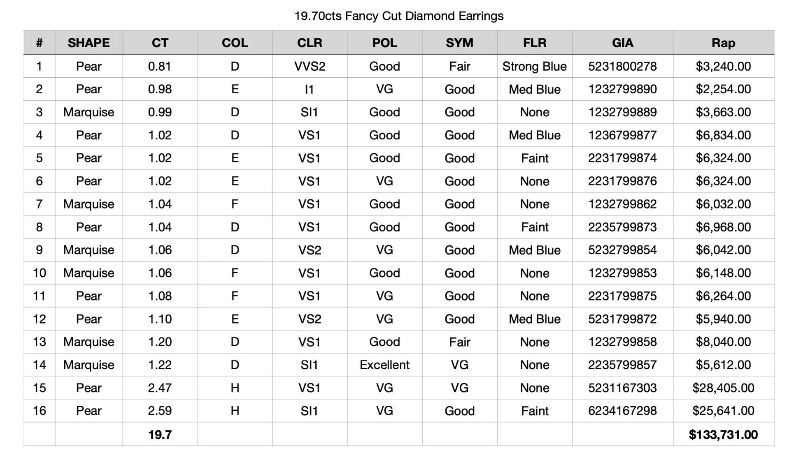This screenshot has width=801, height=460.
Task: Select the VVS2 clarity cell
Action: (x=310, y=66)
